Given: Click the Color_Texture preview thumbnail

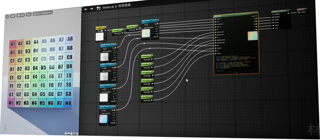Looking at the screenshot, I should [x=146, y=33].
